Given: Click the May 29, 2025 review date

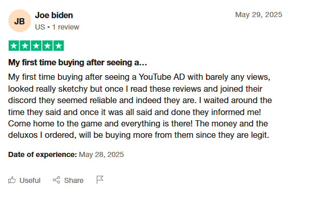Looking at the screenshot, I should pos(259,15).
